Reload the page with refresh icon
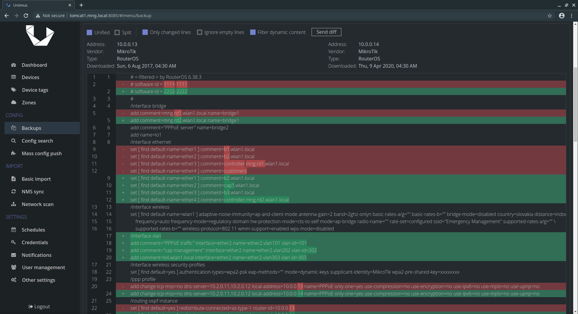Screen dimensions: 578x314 pyautogui.click(x=26, y=16)
